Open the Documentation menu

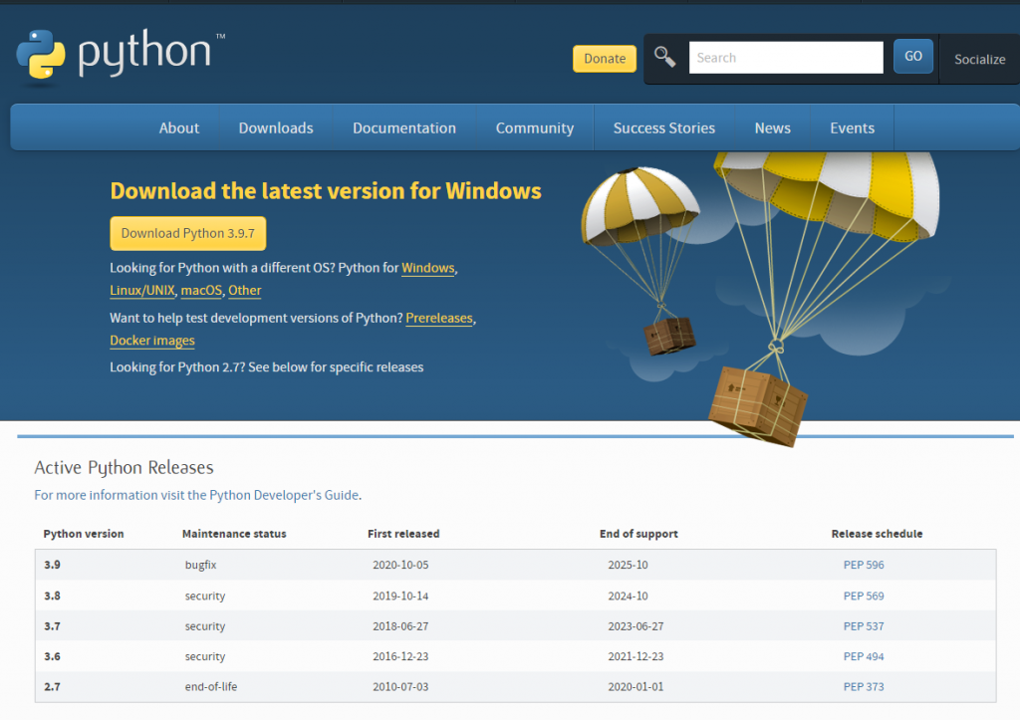click(x=404, y=128)
